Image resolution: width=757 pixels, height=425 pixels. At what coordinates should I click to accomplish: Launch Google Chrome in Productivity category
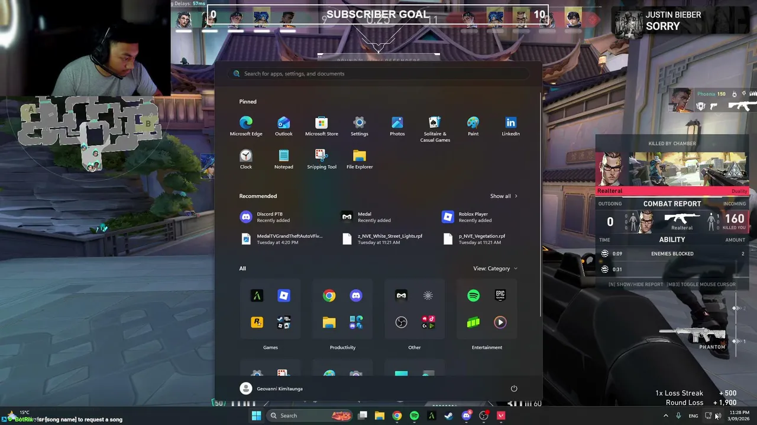coord(329,296)
